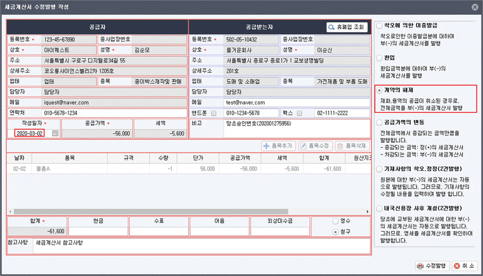Click the 수량 column header
483x276 pixels.
163,158
